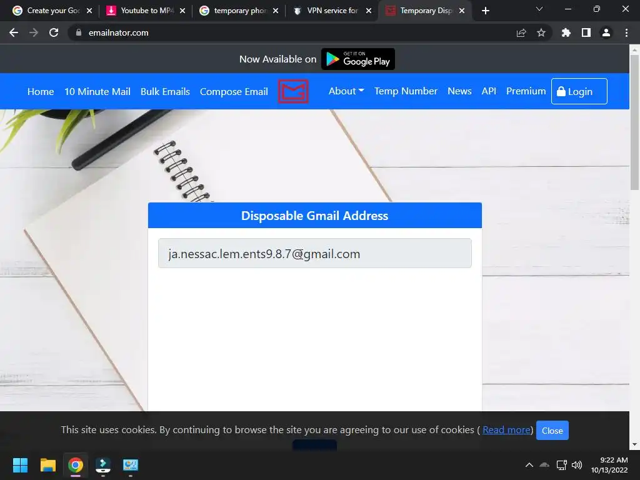Image resolution: width=640 pixels, height=480 pixels.
Task: Go to the Home nav link
Action: pyautogui.click(x=41, y=91)
